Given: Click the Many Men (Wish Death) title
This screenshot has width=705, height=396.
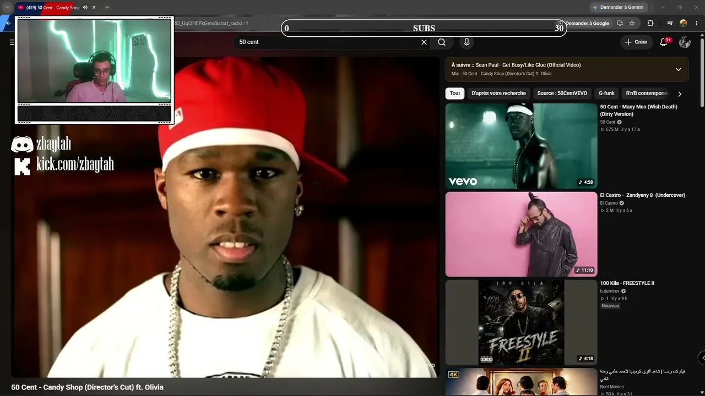Looking at the screenshot, I should click(x=638, y=111).
